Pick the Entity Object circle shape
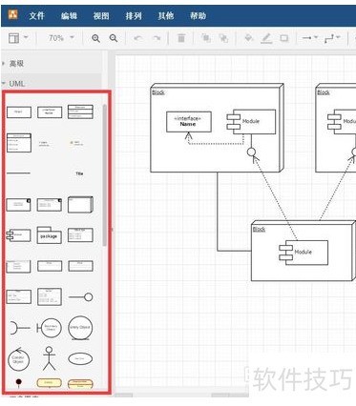356x406 pixels. click(80, 328)
